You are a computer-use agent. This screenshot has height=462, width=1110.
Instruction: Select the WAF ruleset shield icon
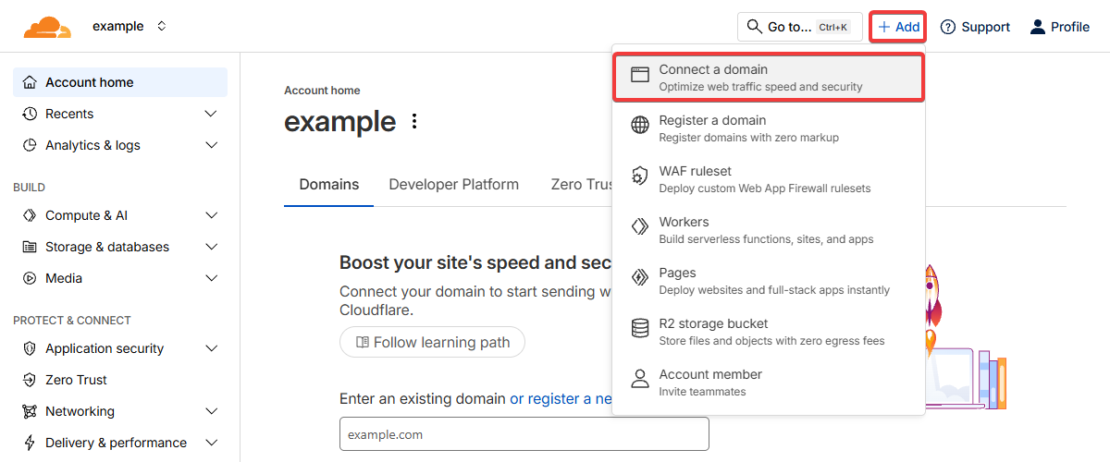pos(640,176)
